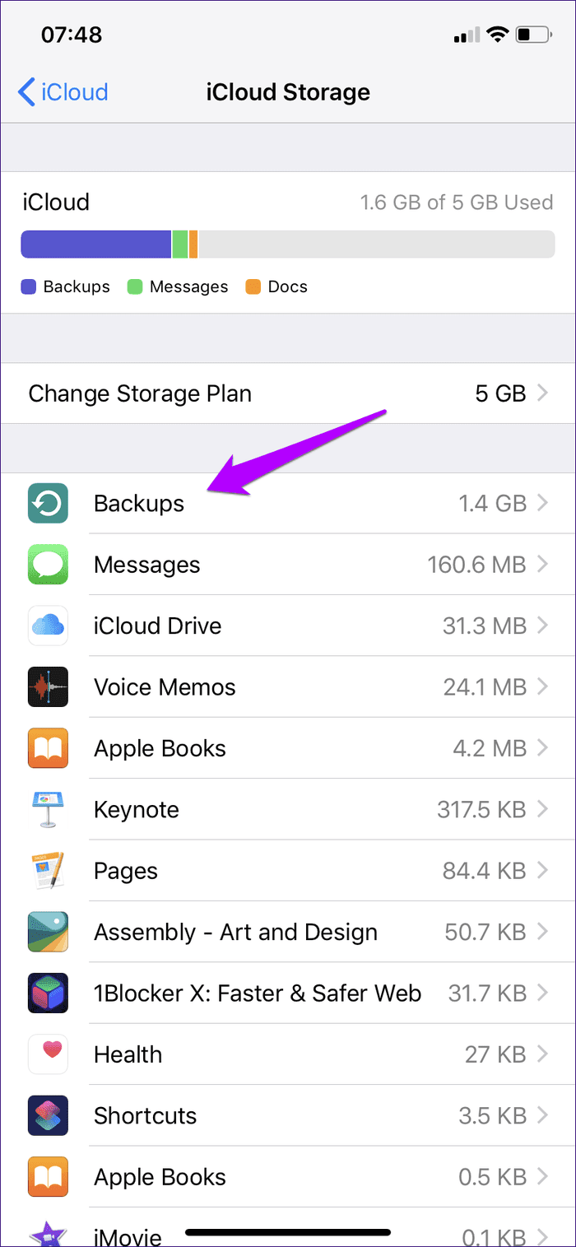Tap the Shortcuts app icon
576x1247 pixels.
click(48, 1115)
